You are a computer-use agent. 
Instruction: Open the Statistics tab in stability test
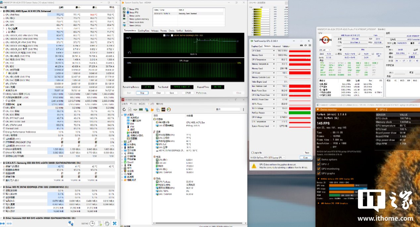(188, 31)
